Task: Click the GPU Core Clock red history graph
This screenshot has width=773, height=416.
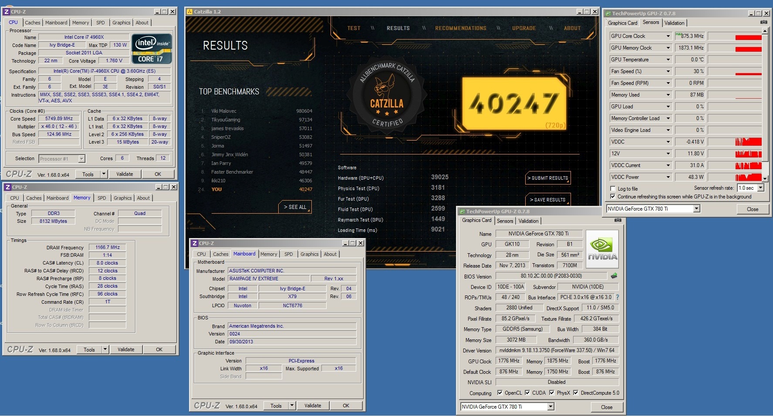Action: point(735,36)
